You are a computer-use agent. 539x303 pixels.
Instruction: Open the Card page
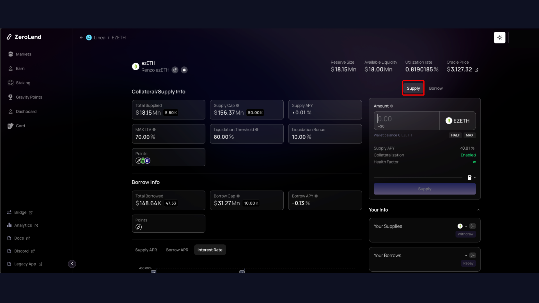(x=20, y=126)
